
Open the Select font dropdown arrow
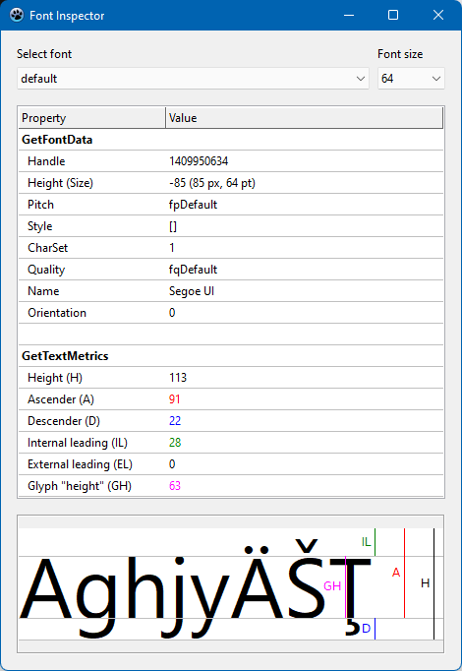pyautogui.click(x=361, y=79)
